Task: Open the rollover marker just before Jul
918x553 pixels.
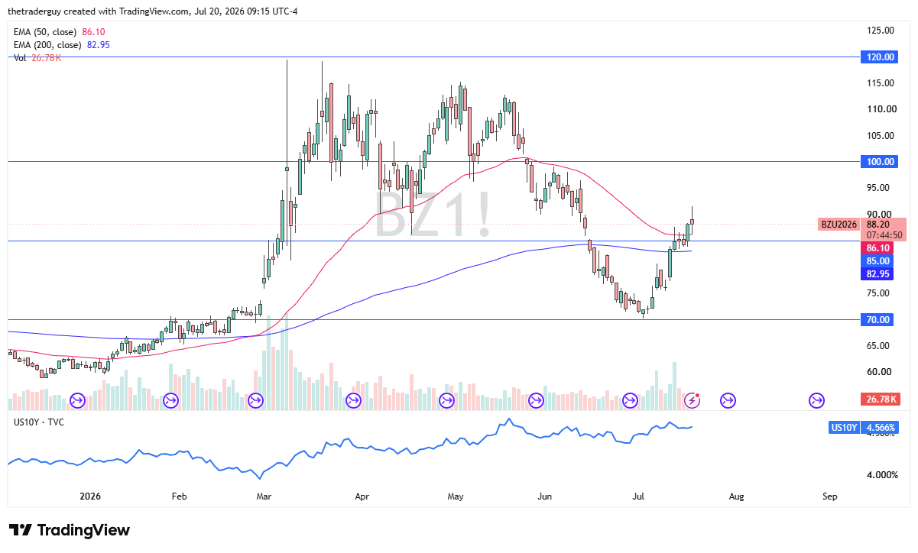Action: pyautogui.click(x=631, y=399)
